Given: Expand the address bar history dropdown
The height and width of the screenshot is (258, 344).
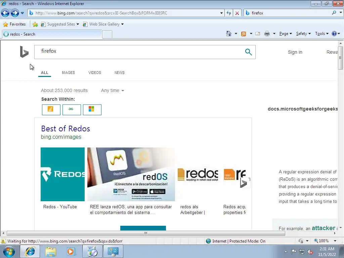Looking at the screenshot, I should (x=221, y=13).
